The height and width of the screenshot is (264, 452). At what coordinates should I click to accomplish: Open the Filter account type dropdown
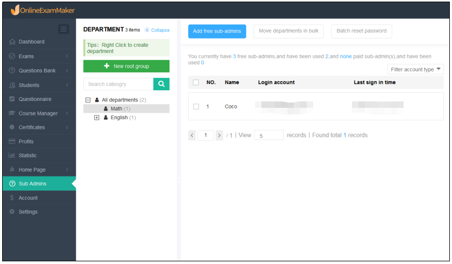(x=415, y=69)
